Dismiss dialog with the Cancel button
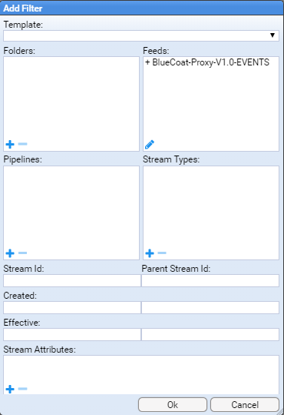This screenshot has width=284, height=415. [245, 405]
